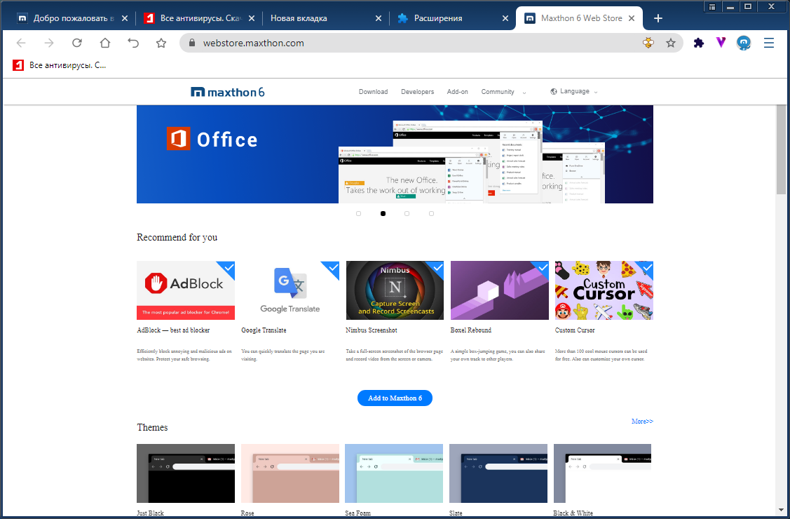790x519 pixels.
Task: Select the fourth banner carousel dot
Action: [431, 214]
